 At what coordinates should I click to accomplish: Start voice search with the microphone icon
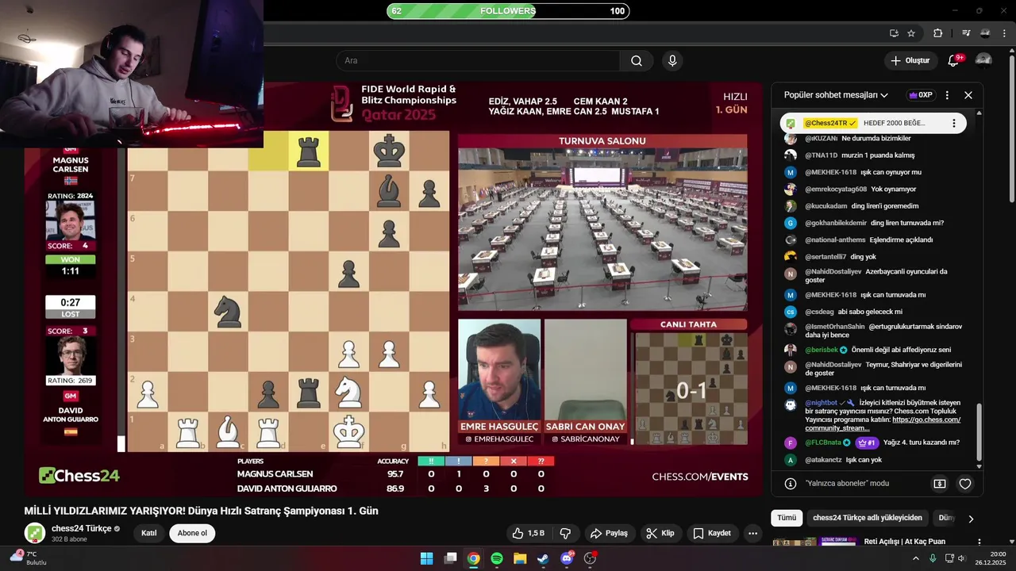[x=672, y=61]
